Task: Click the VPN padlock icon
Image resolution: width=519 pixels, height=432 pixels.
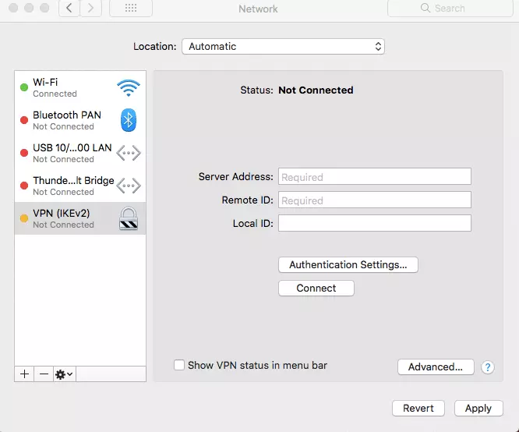Action: 128,218
